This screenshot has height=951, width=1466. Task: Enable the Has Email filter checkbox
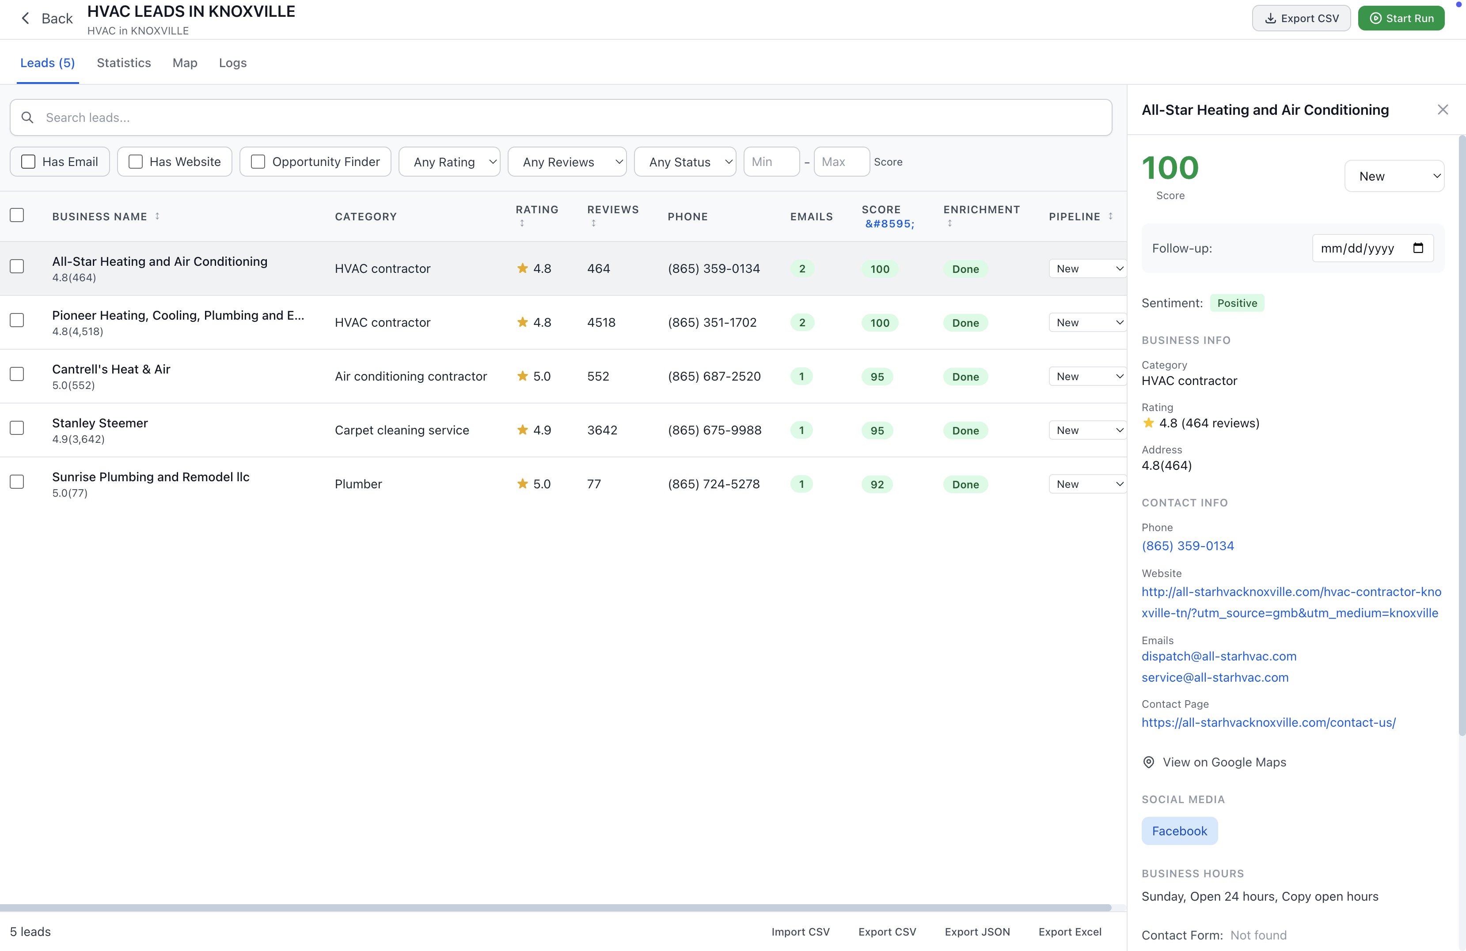coord(28,162)
